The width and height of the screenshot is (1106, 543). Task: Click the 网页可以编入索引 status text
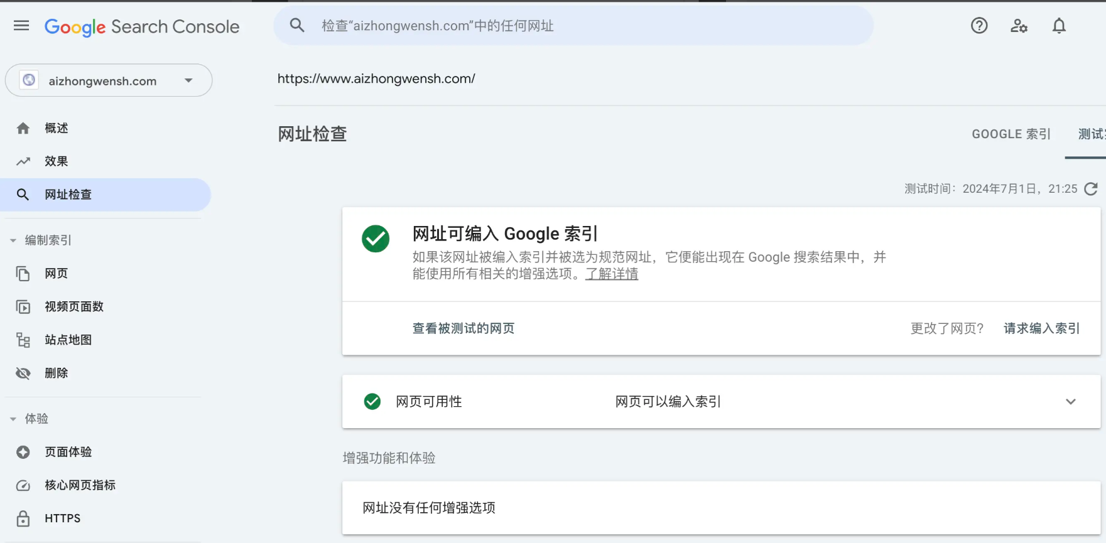[x=668, y=402]
